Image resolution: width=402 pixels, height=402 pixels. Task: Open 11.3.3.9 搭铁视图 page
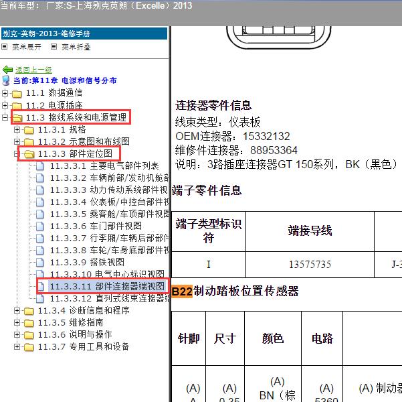coord(87,263)
